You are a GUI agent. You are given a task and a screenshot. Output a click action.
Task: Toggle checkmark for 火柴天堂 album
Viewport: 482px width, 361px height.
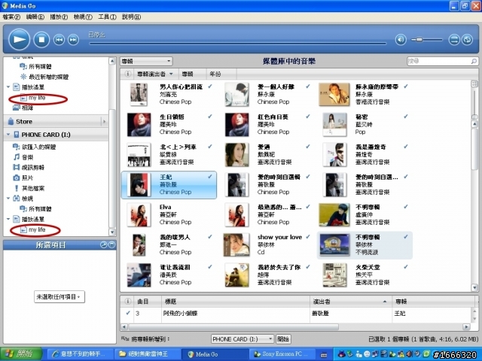tap(406, 267)
